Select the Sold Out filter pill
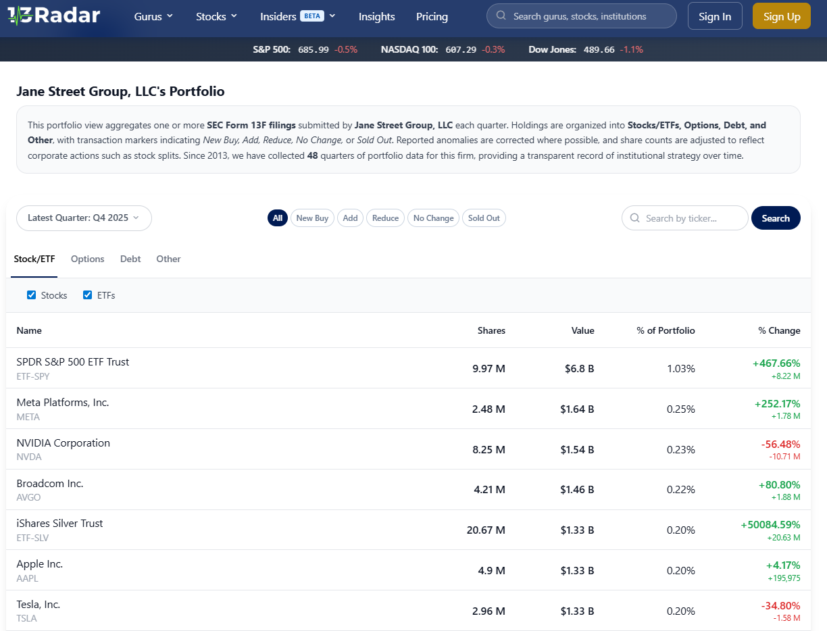Viewport: 827px width, 631px height. 484,218
